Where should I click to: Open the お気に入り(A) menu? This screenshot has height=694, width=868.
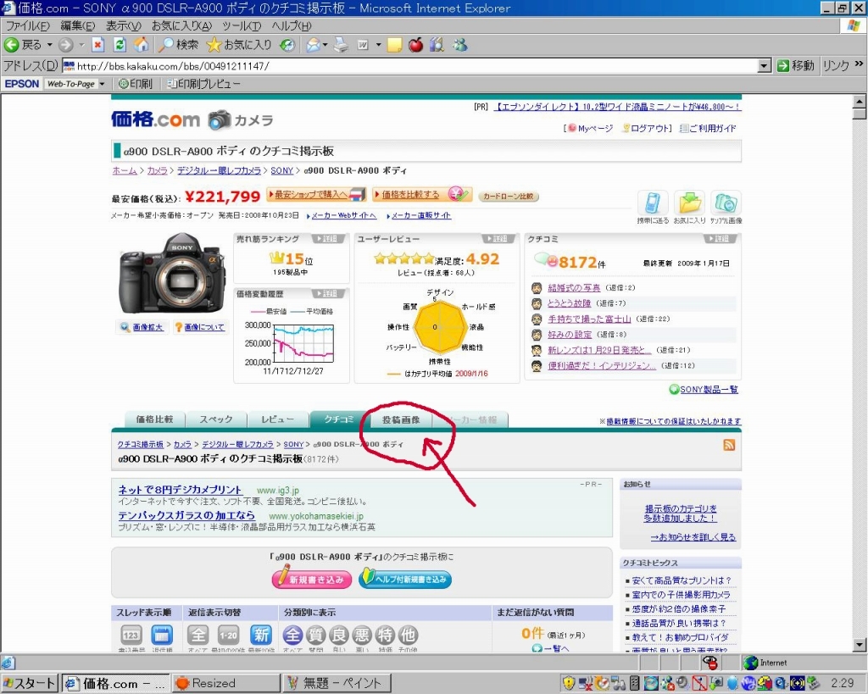click(x=181, y=25)
